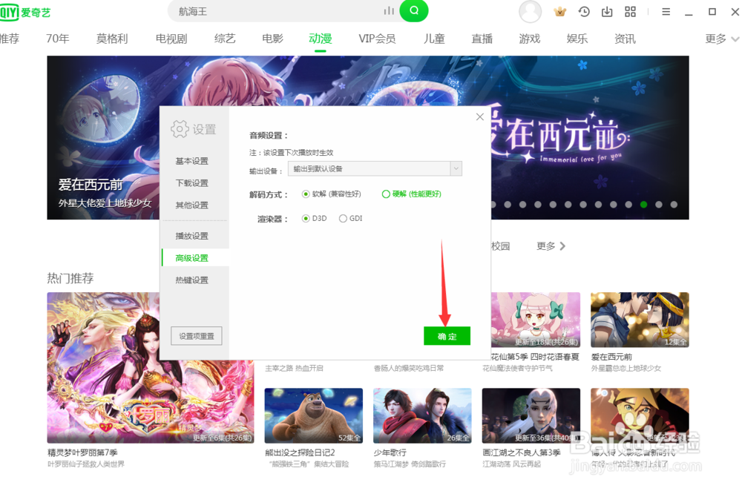Open the four-square apps grid icon
This screenshot has width=742, height=491.
click(630, 12)
